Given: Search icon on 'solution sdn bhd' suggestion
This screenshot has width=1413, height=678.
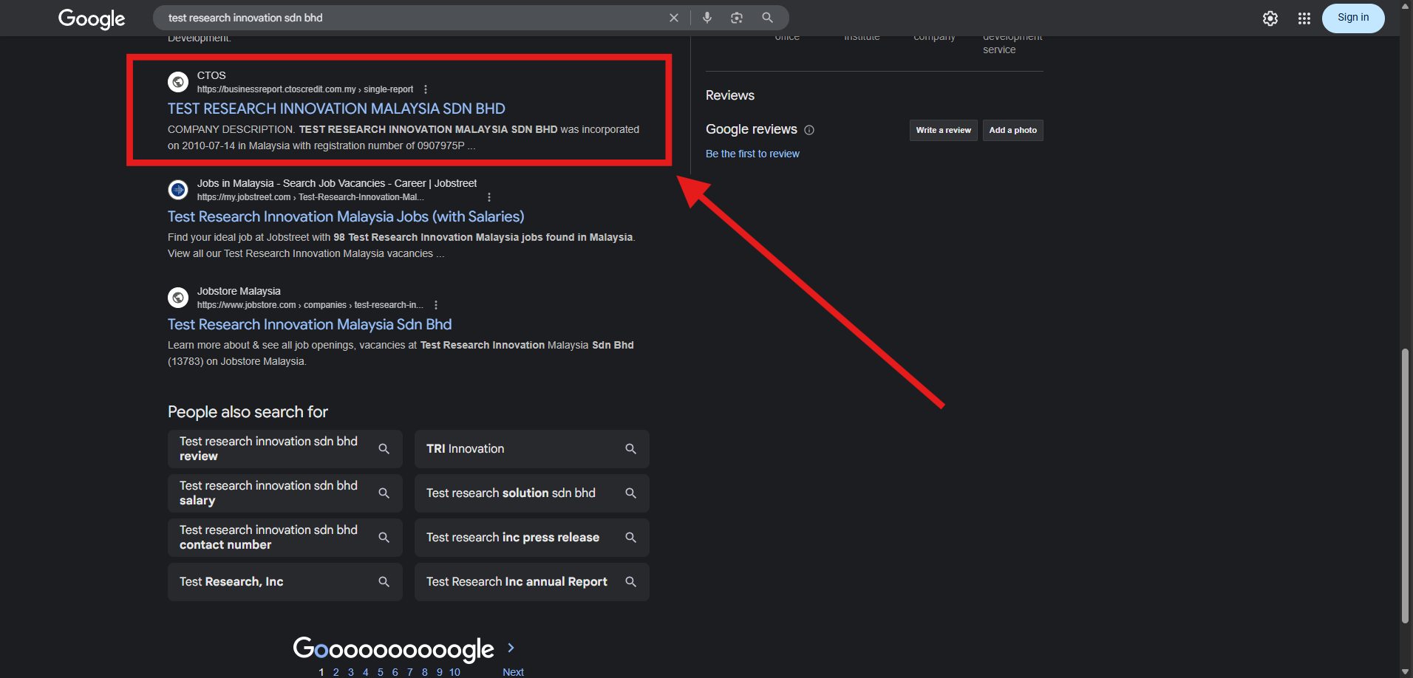Looking at the screenshot, I should coord(631,493).
